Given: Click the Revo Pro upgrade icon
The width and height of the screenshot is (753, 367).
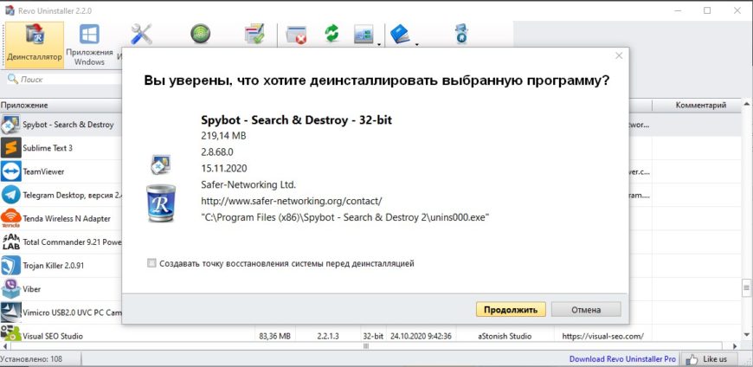Looking at the screenshot, I should pyautogui.click(x=461, y=35).
